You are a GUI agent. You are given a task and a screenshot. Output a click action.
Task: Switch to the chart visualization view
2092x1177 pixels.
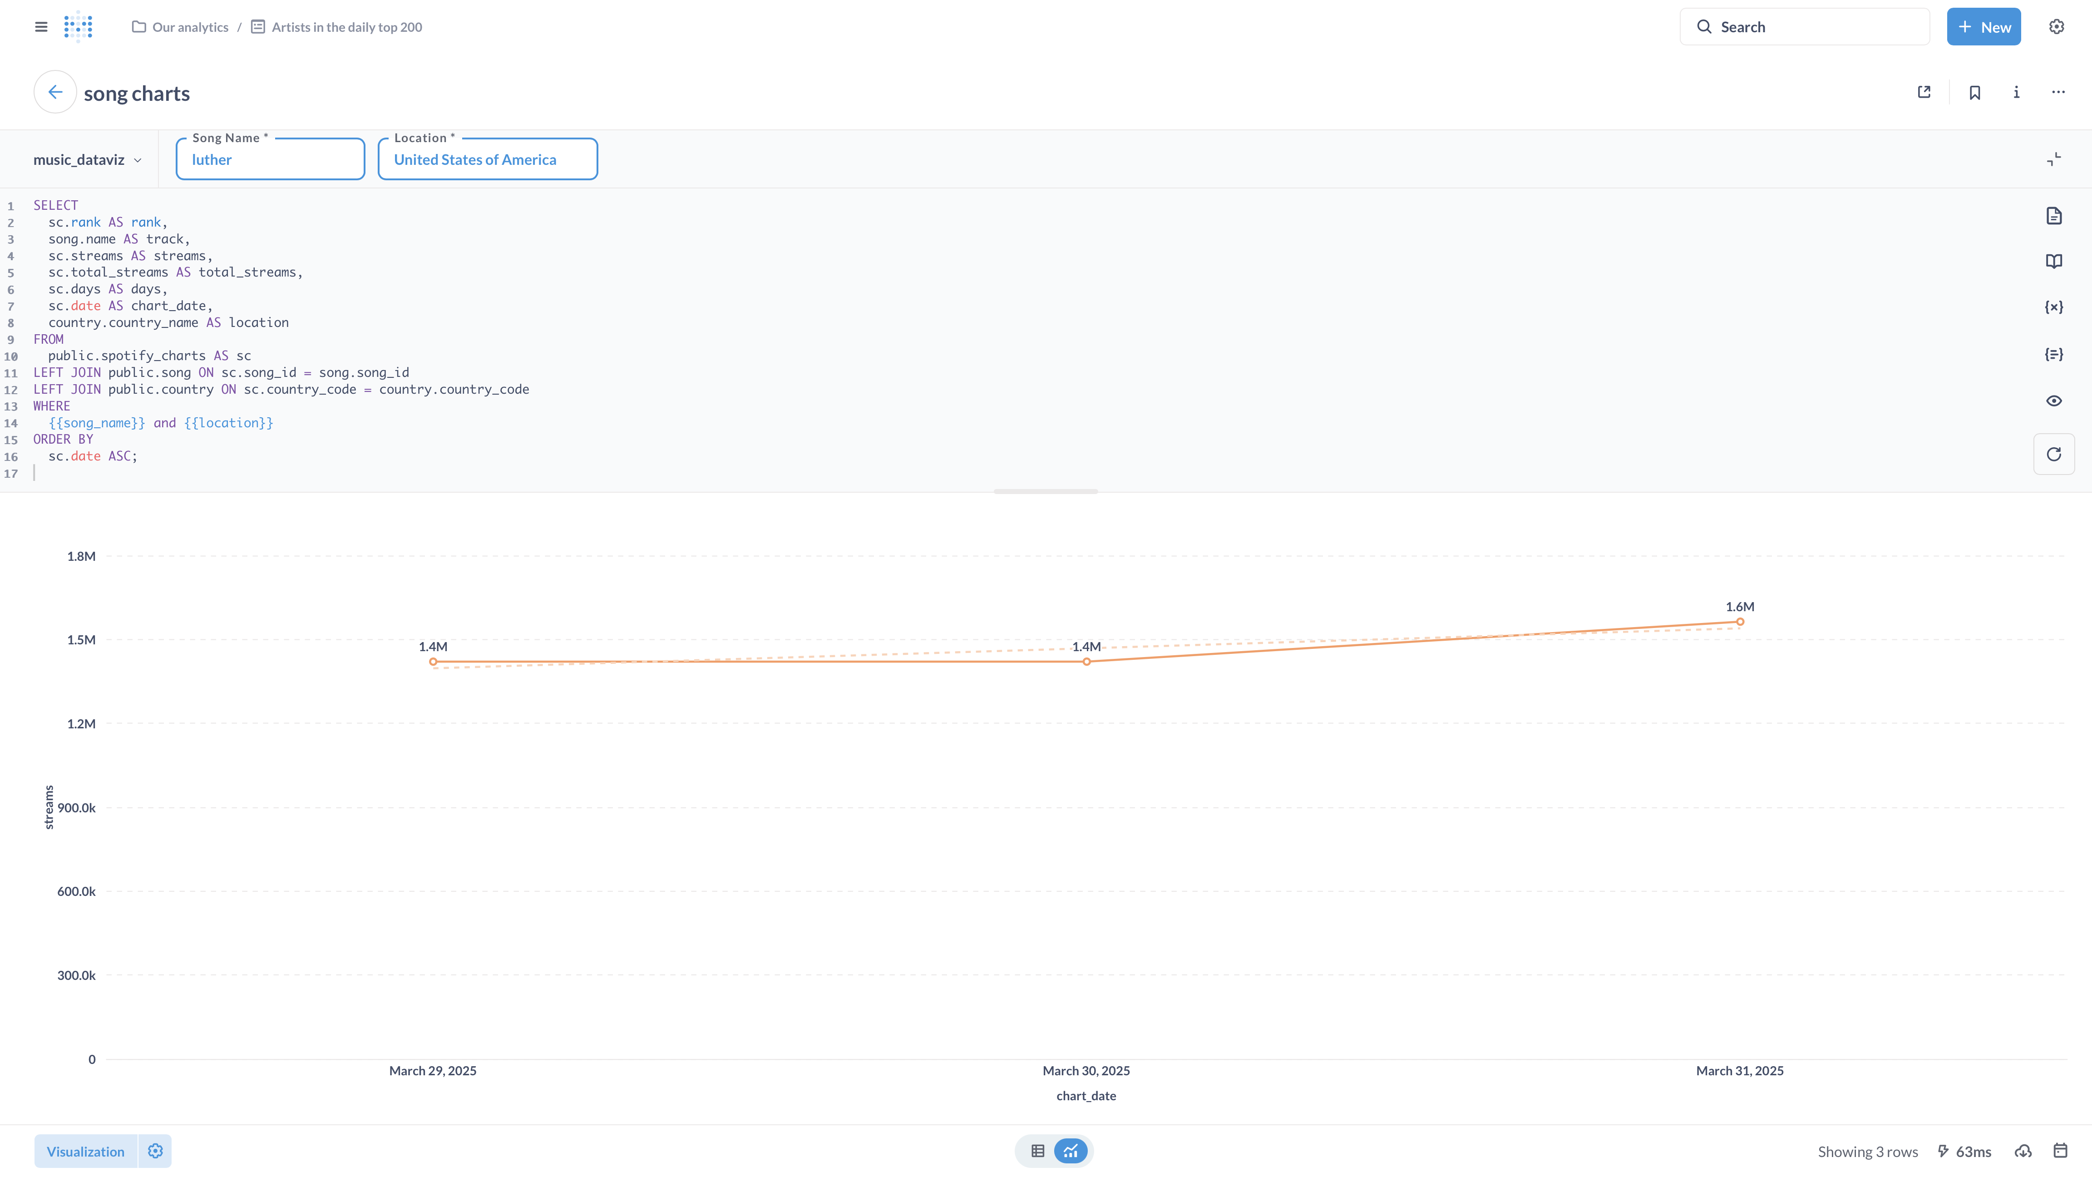[x=1071, y=1151]
